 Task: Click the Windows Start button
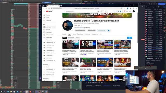2,92
